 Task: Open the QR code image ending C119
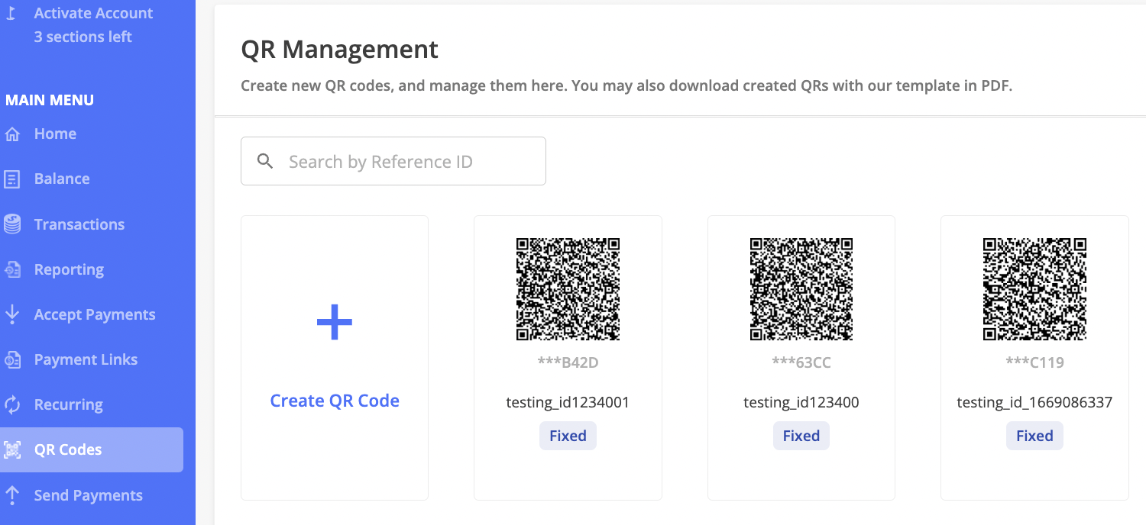[x=1034, y=289]
